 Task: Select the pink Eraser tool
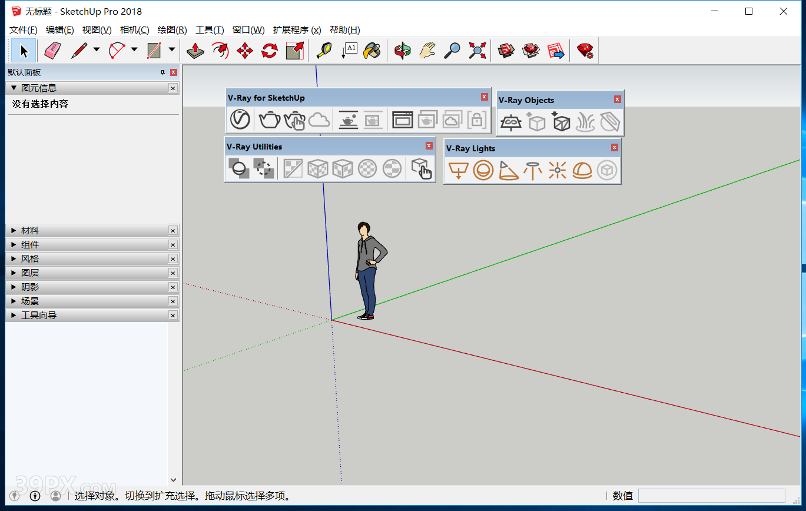coord(52,51)
